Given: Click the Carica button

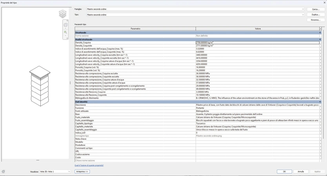Looking at the screenshot, I should (x=316, y=9).
